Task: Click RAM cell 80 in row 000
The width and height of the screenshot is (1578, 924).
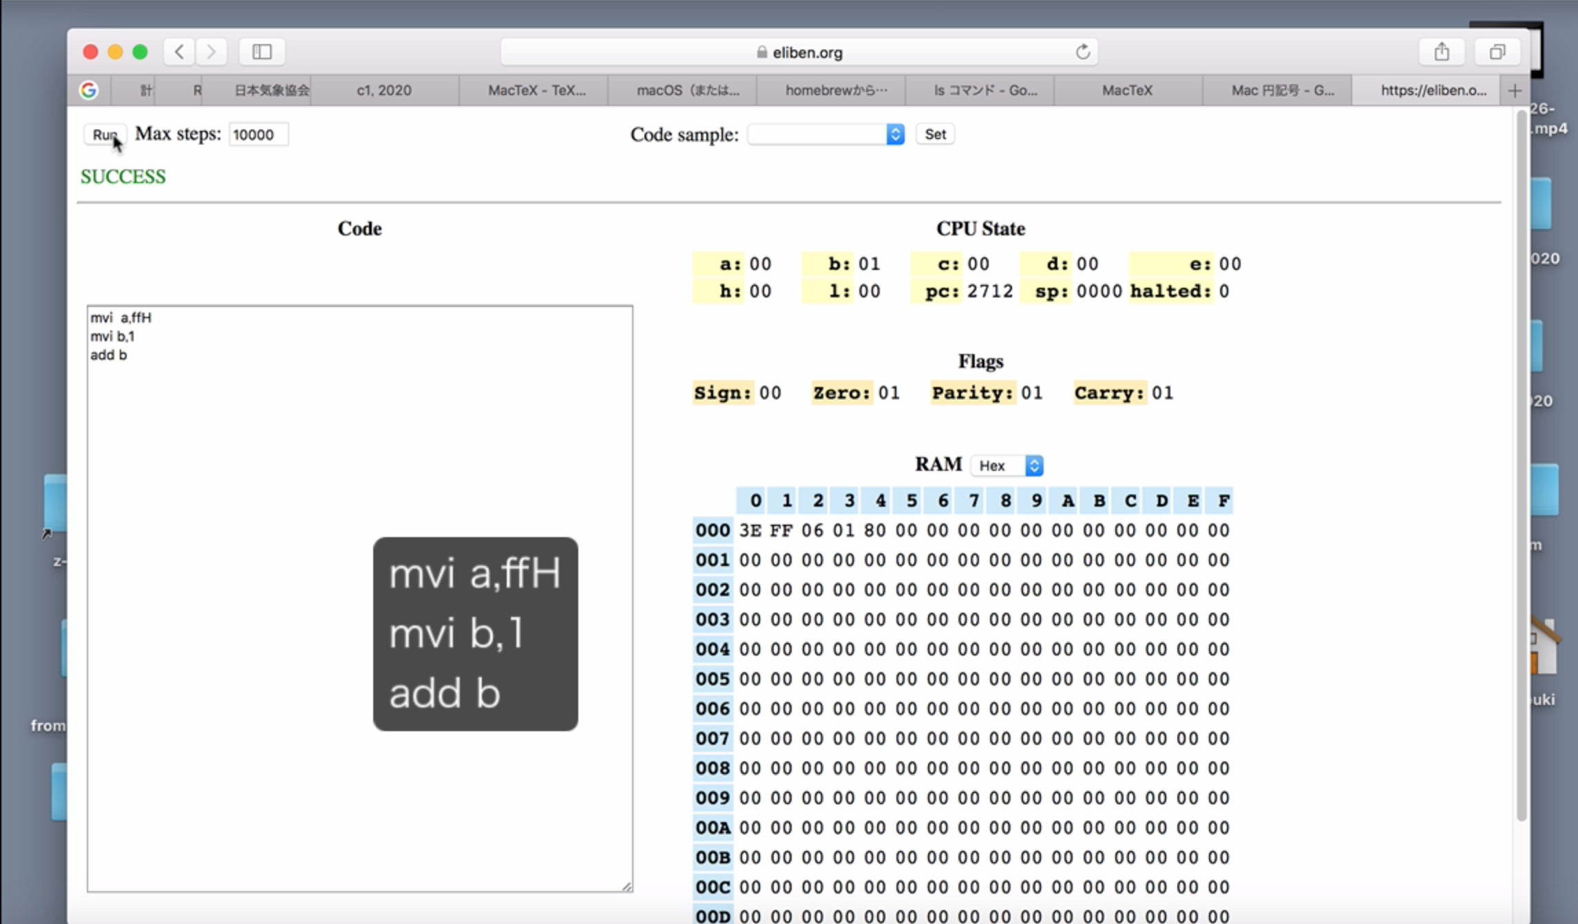Action: 875,530
